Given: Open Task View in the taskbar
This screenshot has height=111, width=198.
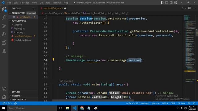Looking at the screenshot, I should click(60, 108).
